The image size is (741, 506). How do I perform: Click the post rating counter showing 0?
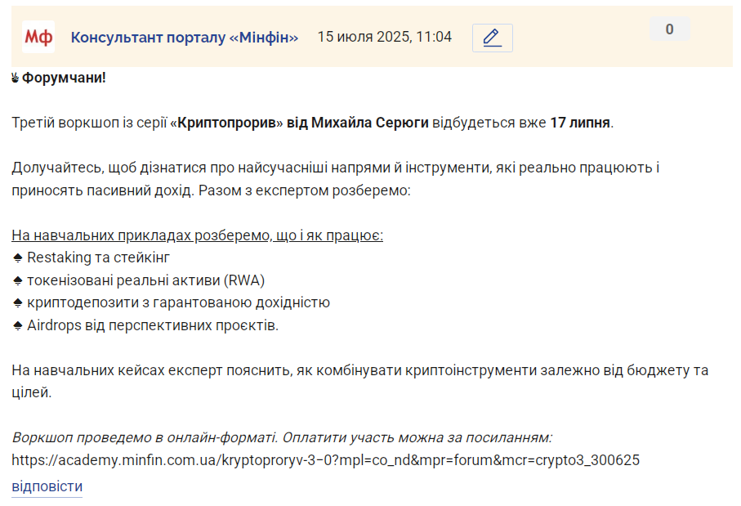(670, 29)
